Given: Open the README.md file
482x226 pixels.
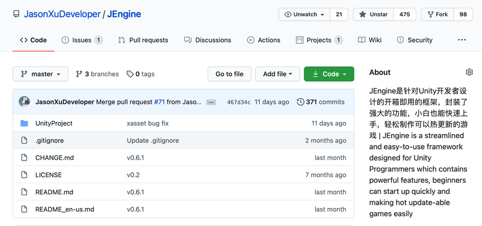Looking at the screenshot, I should coord(54,192).
